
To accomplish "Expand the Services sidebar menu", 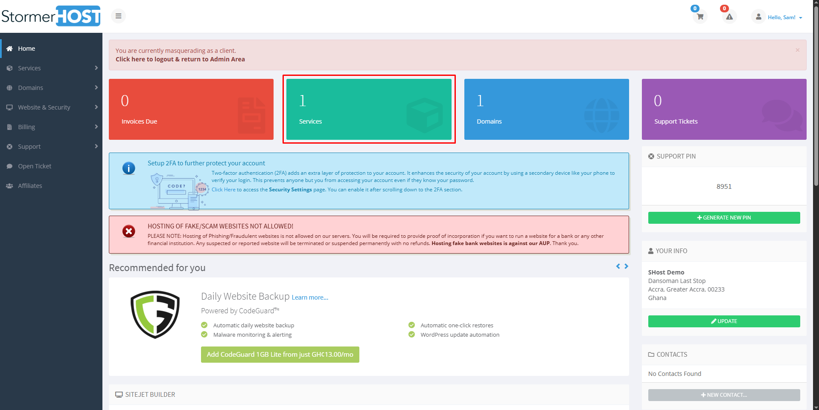I will point(51,68).
